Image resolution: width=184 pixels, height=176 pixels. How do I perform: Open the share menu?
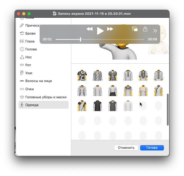tap(145, 29)
